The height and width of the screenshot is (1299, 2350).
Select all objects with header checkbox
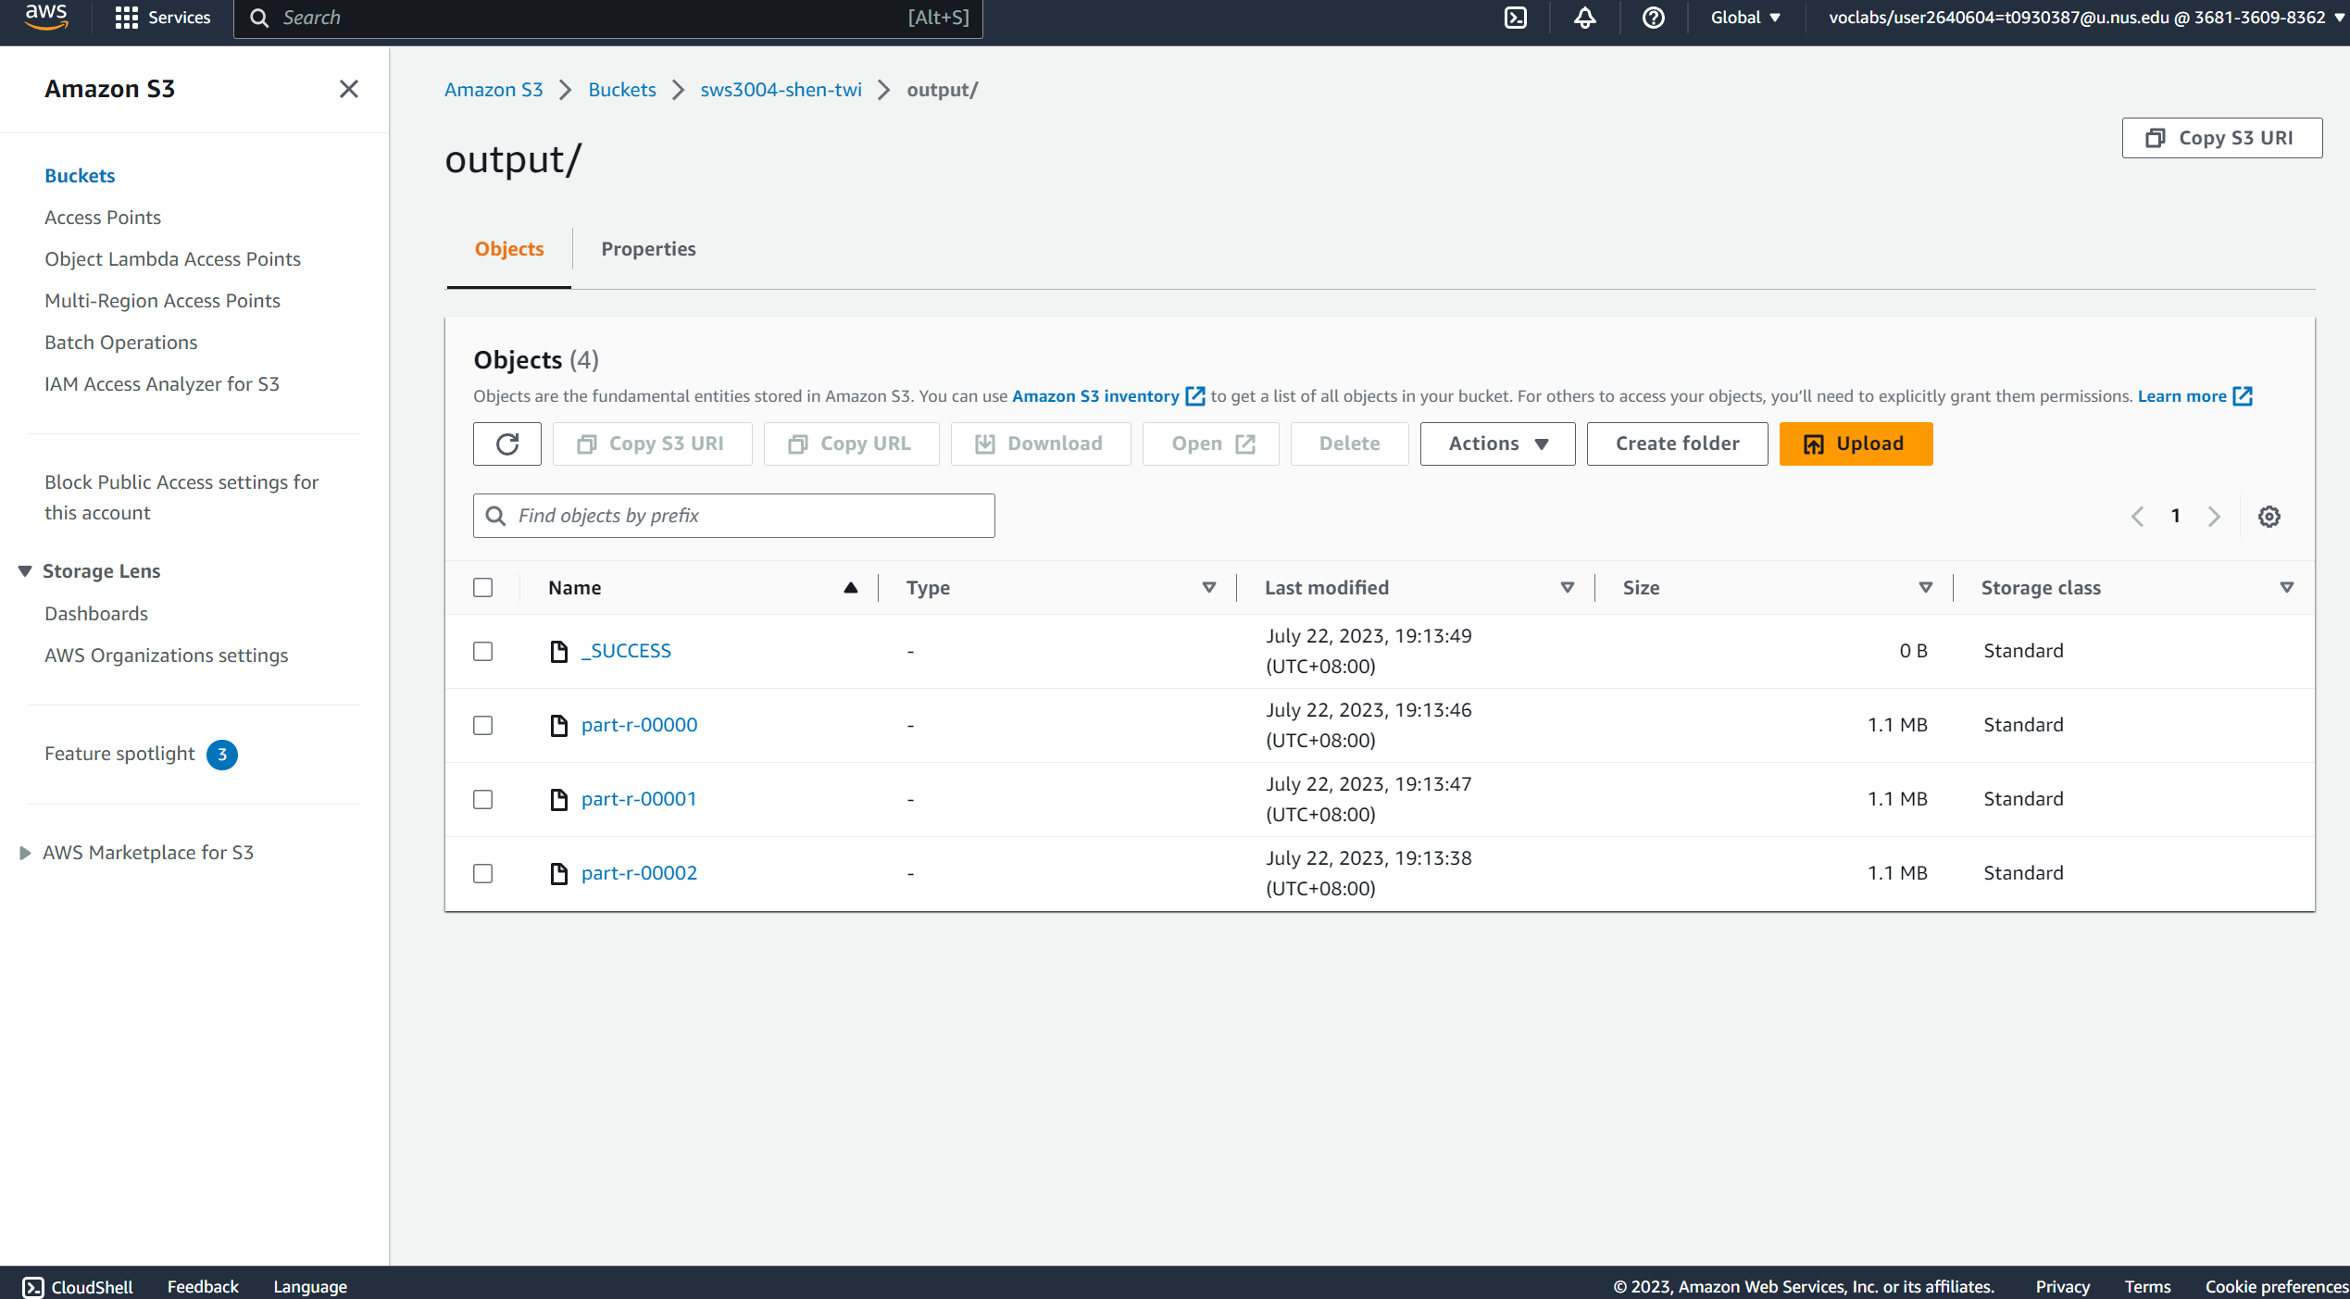click(482, 588)
